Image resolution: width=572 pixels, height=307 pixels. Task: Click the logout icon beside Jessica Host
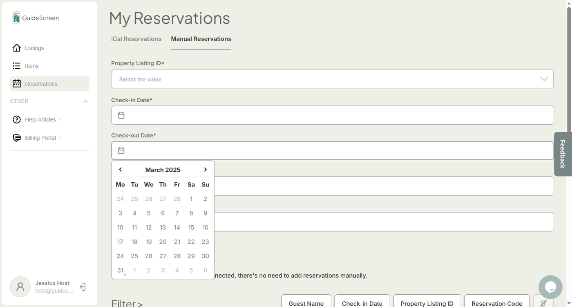83,287
